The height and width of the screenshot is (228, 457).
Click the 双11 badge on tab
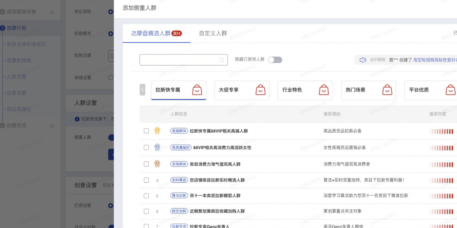(x=177, y=33)
